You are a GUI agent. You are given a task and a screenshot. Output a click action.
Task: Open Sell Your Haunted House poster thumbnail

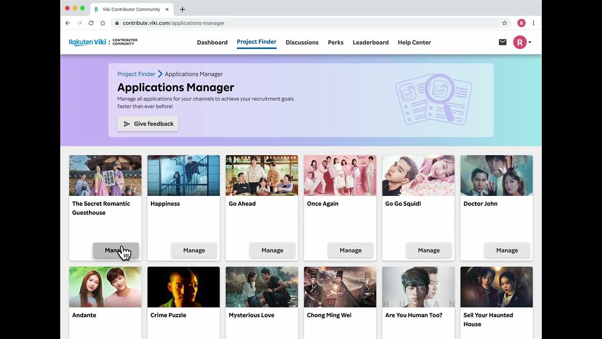[x=497, y=287]
